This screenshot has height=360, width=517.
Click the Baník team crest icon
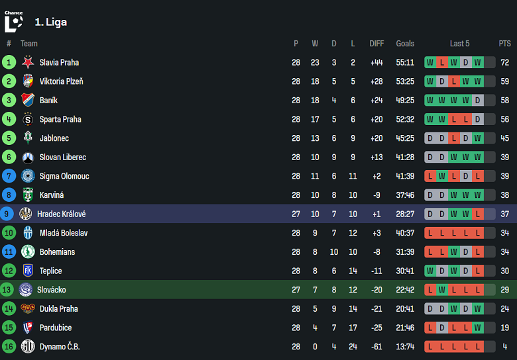point(28,101)
